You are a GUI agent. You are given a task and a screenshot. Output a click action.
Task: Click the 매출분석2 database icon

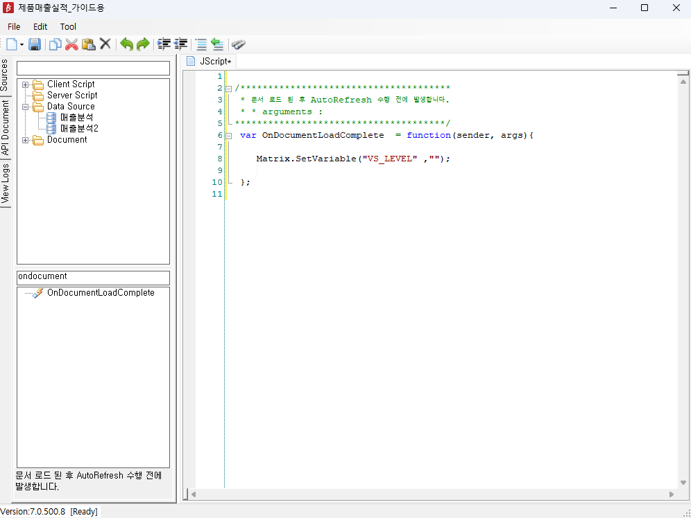pyautogui.click(x=51, y=128)
